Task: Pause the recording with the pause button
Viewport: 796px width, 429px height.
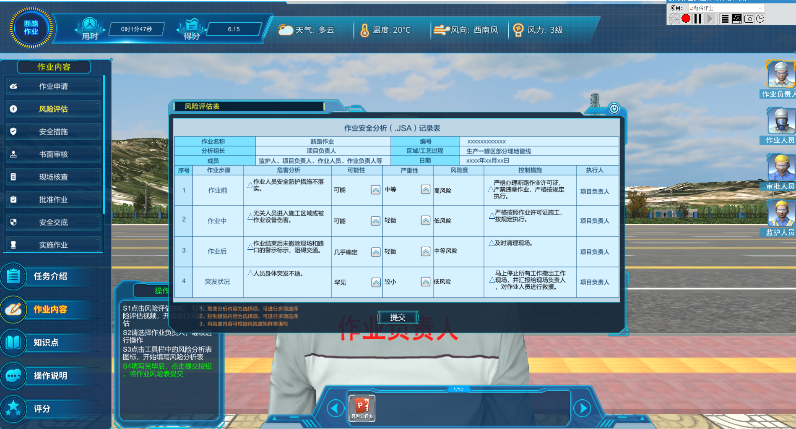Action: click(x=698, y=18)
